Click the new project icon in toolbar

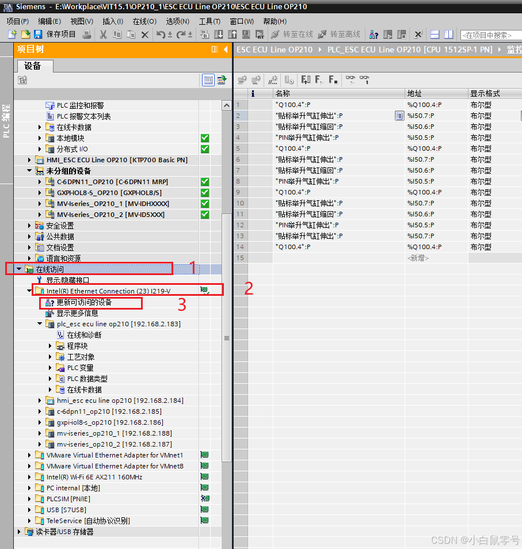[x=13, y=34]
